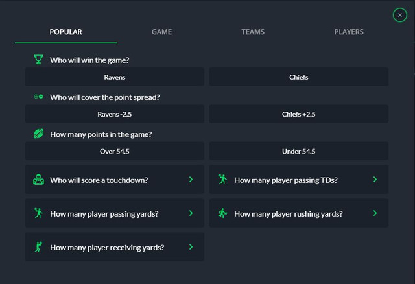Close the betting panel with X
415x284 pixels.
click(x=400, y=15)
